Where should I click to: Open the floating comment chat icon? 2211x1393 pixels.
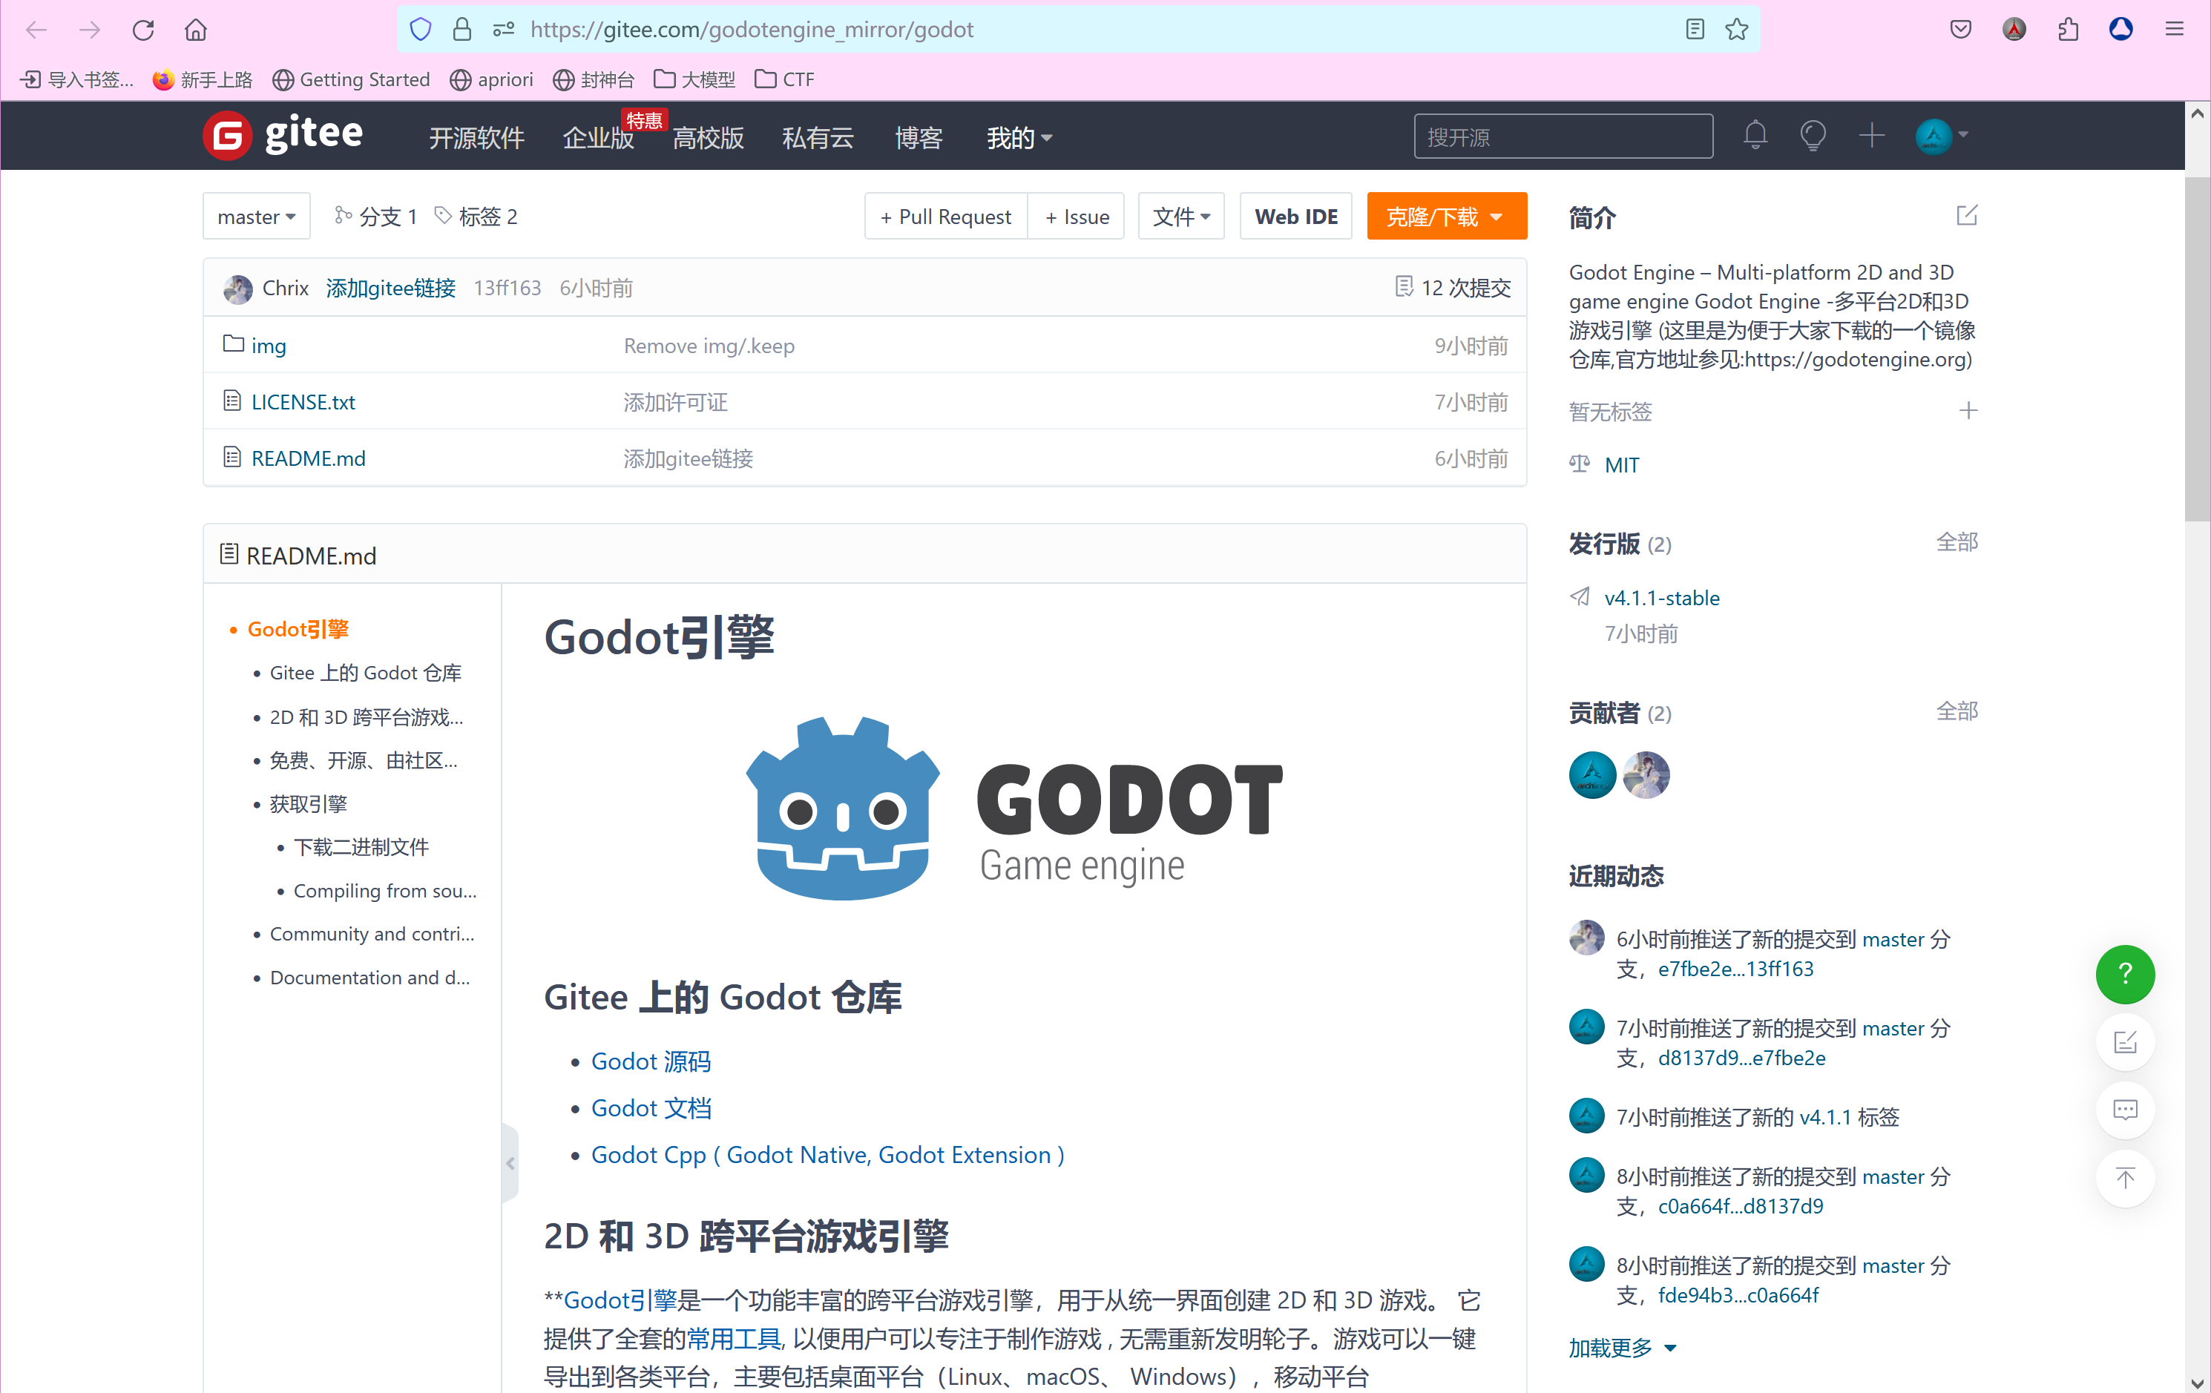[x=2125, y=1110]
